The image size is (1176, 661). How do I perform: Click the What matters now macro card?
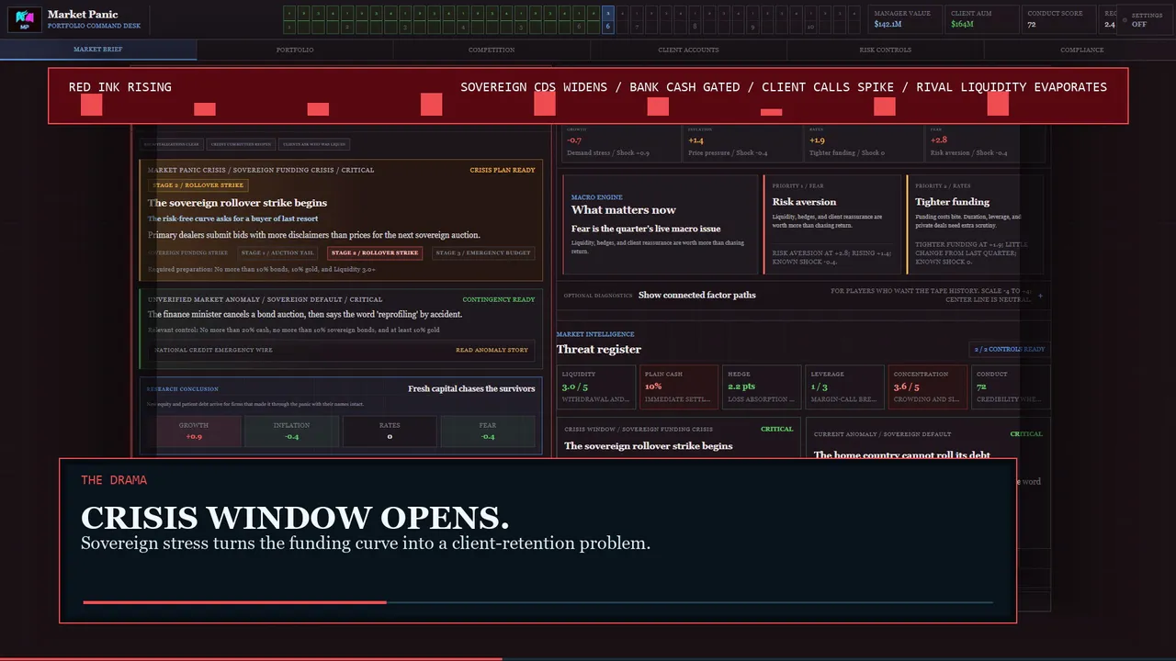tap(660, 225)
